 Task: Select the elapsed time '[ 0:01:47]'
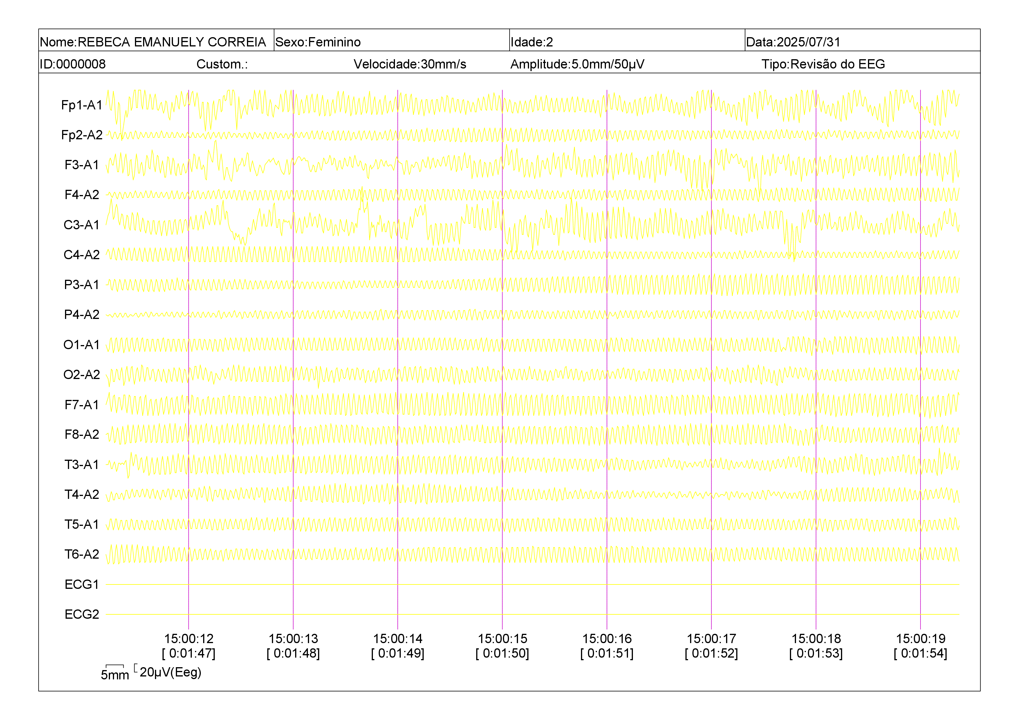(x=189, y=654)
